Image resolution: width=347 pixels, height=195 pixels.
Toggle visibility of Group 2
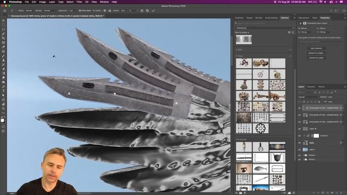click(299, 155)
